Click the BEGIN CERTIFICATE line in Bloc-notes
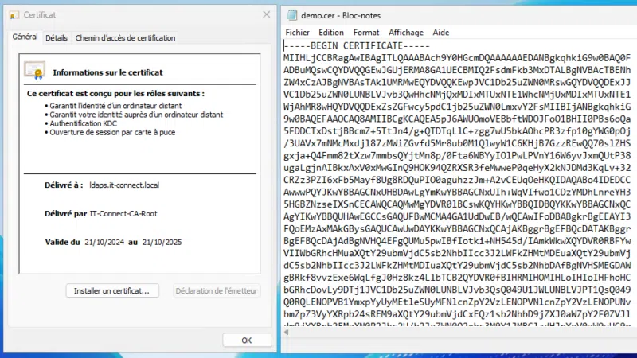The width and height of the screenshot is (637, 358). 357,45
